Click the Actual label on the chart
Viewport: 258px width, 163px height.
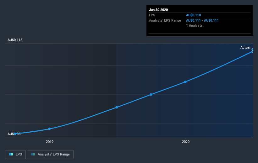[245, 47]
